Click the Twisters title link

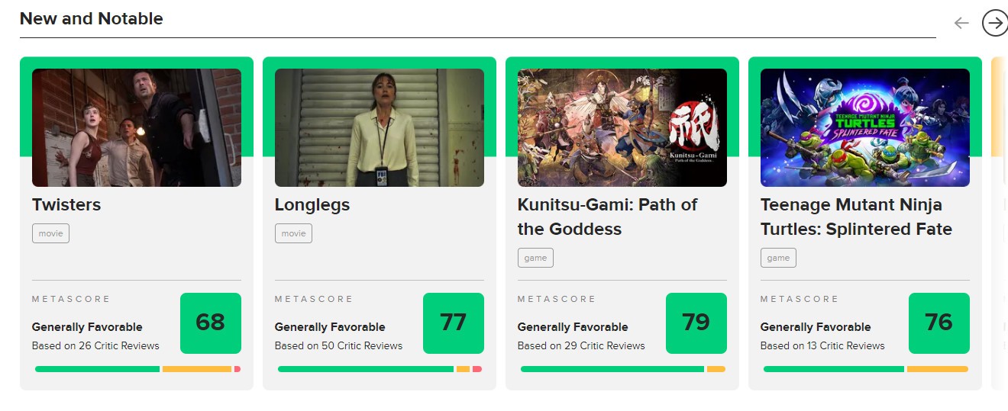tap(66, 204)
